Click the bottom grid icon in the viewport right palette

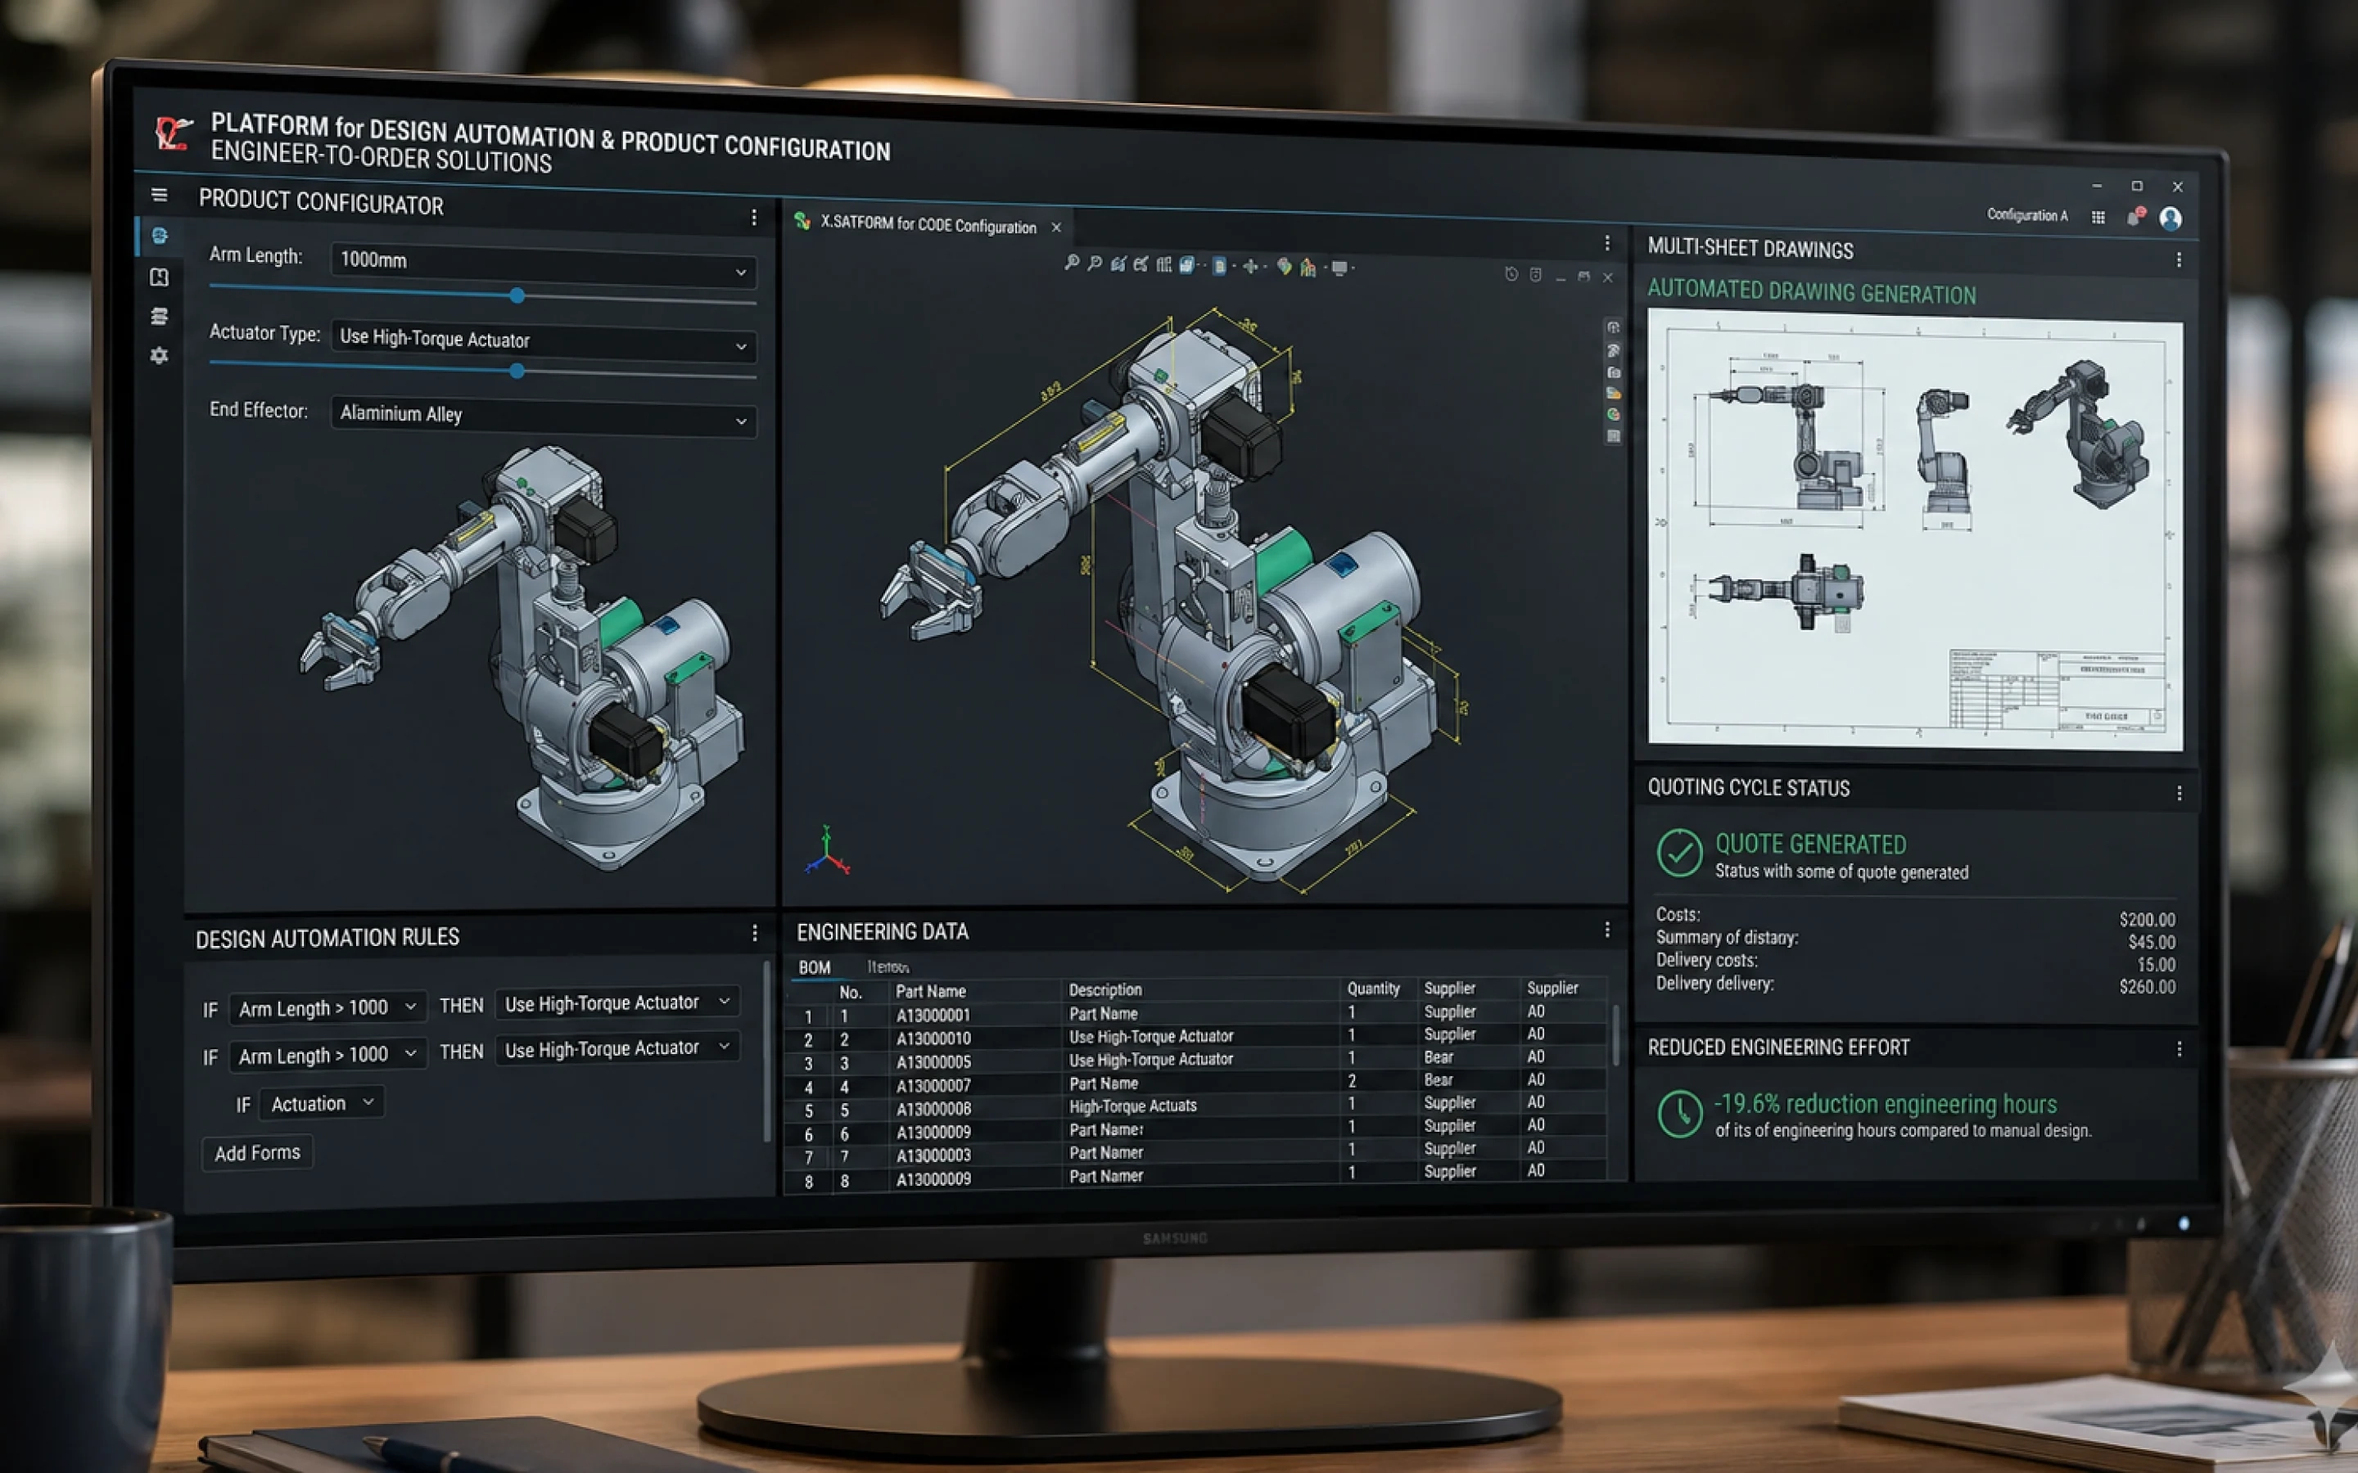1614,436
